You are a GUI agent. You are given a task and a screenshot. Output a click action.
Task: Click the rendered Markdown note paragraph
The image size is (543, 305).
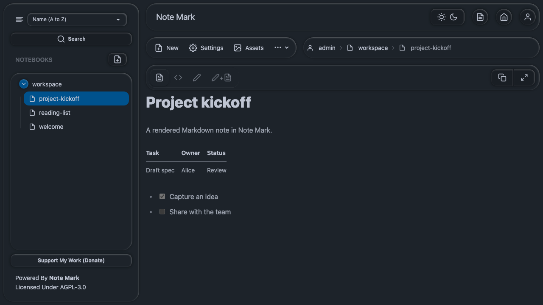pos(209,130)
